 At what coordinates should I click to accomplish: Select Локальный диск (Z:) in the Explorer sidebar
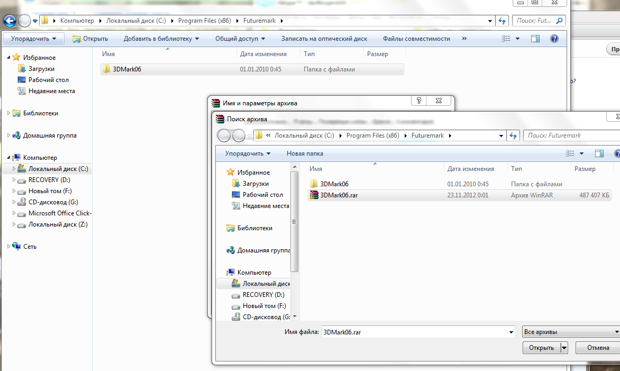pyautogui.click(x=58, y=224)
